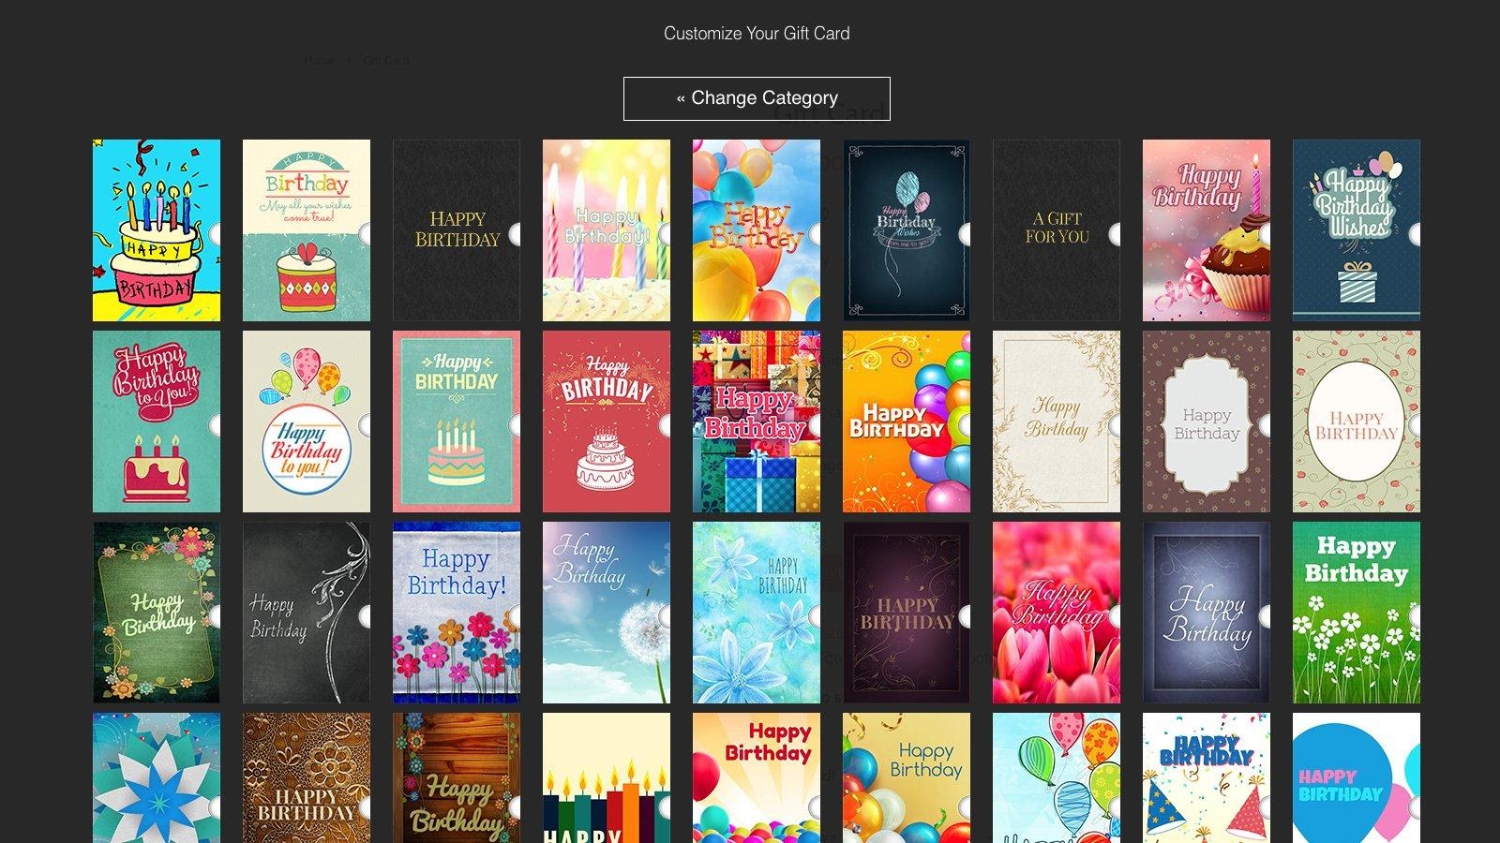The height and width of the screenshot is (843, 1500).
Task: Pick the wrapped presents Happy Birthday card
Action: pyautogui.click(x=756, y=421)
